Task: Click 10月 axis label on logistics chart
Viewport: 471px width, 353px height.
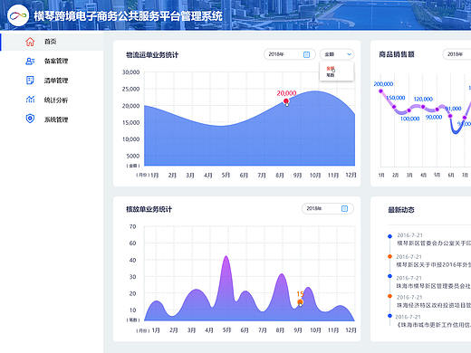Action: 315,175
